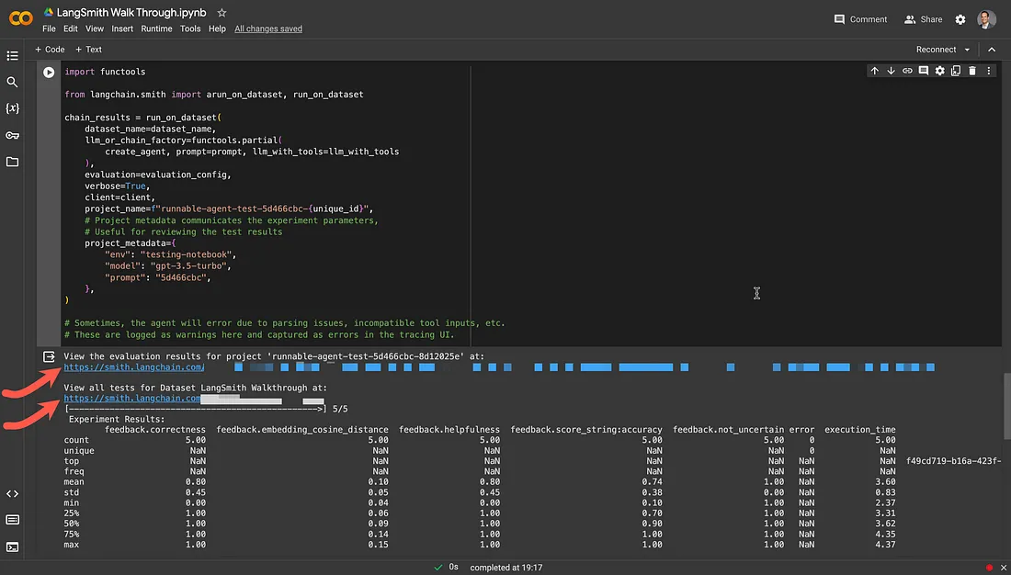Open the table of contents sidebar icon
Screen dimensions: 1011x575
point(12,56)
